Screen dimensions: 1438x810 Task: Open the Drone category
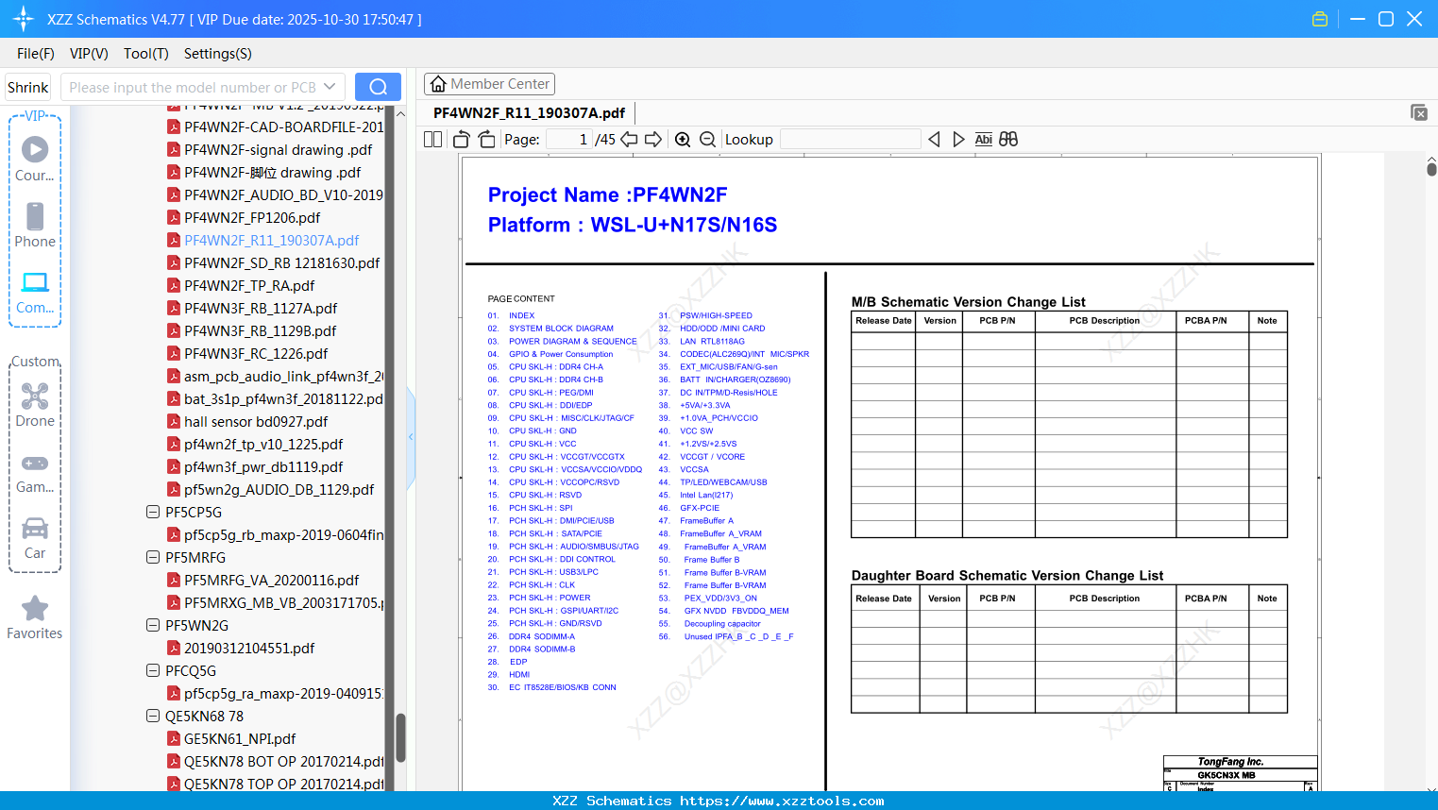35,405
